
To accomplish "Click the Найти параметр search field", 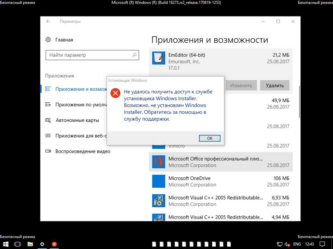I will pos(92,55).
